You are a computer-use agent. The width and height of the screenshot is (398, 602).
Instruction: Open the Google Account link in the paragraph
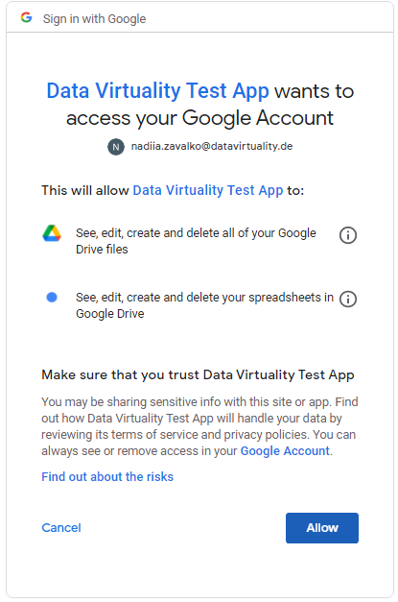pyautogui.click(x=285, y=450)
